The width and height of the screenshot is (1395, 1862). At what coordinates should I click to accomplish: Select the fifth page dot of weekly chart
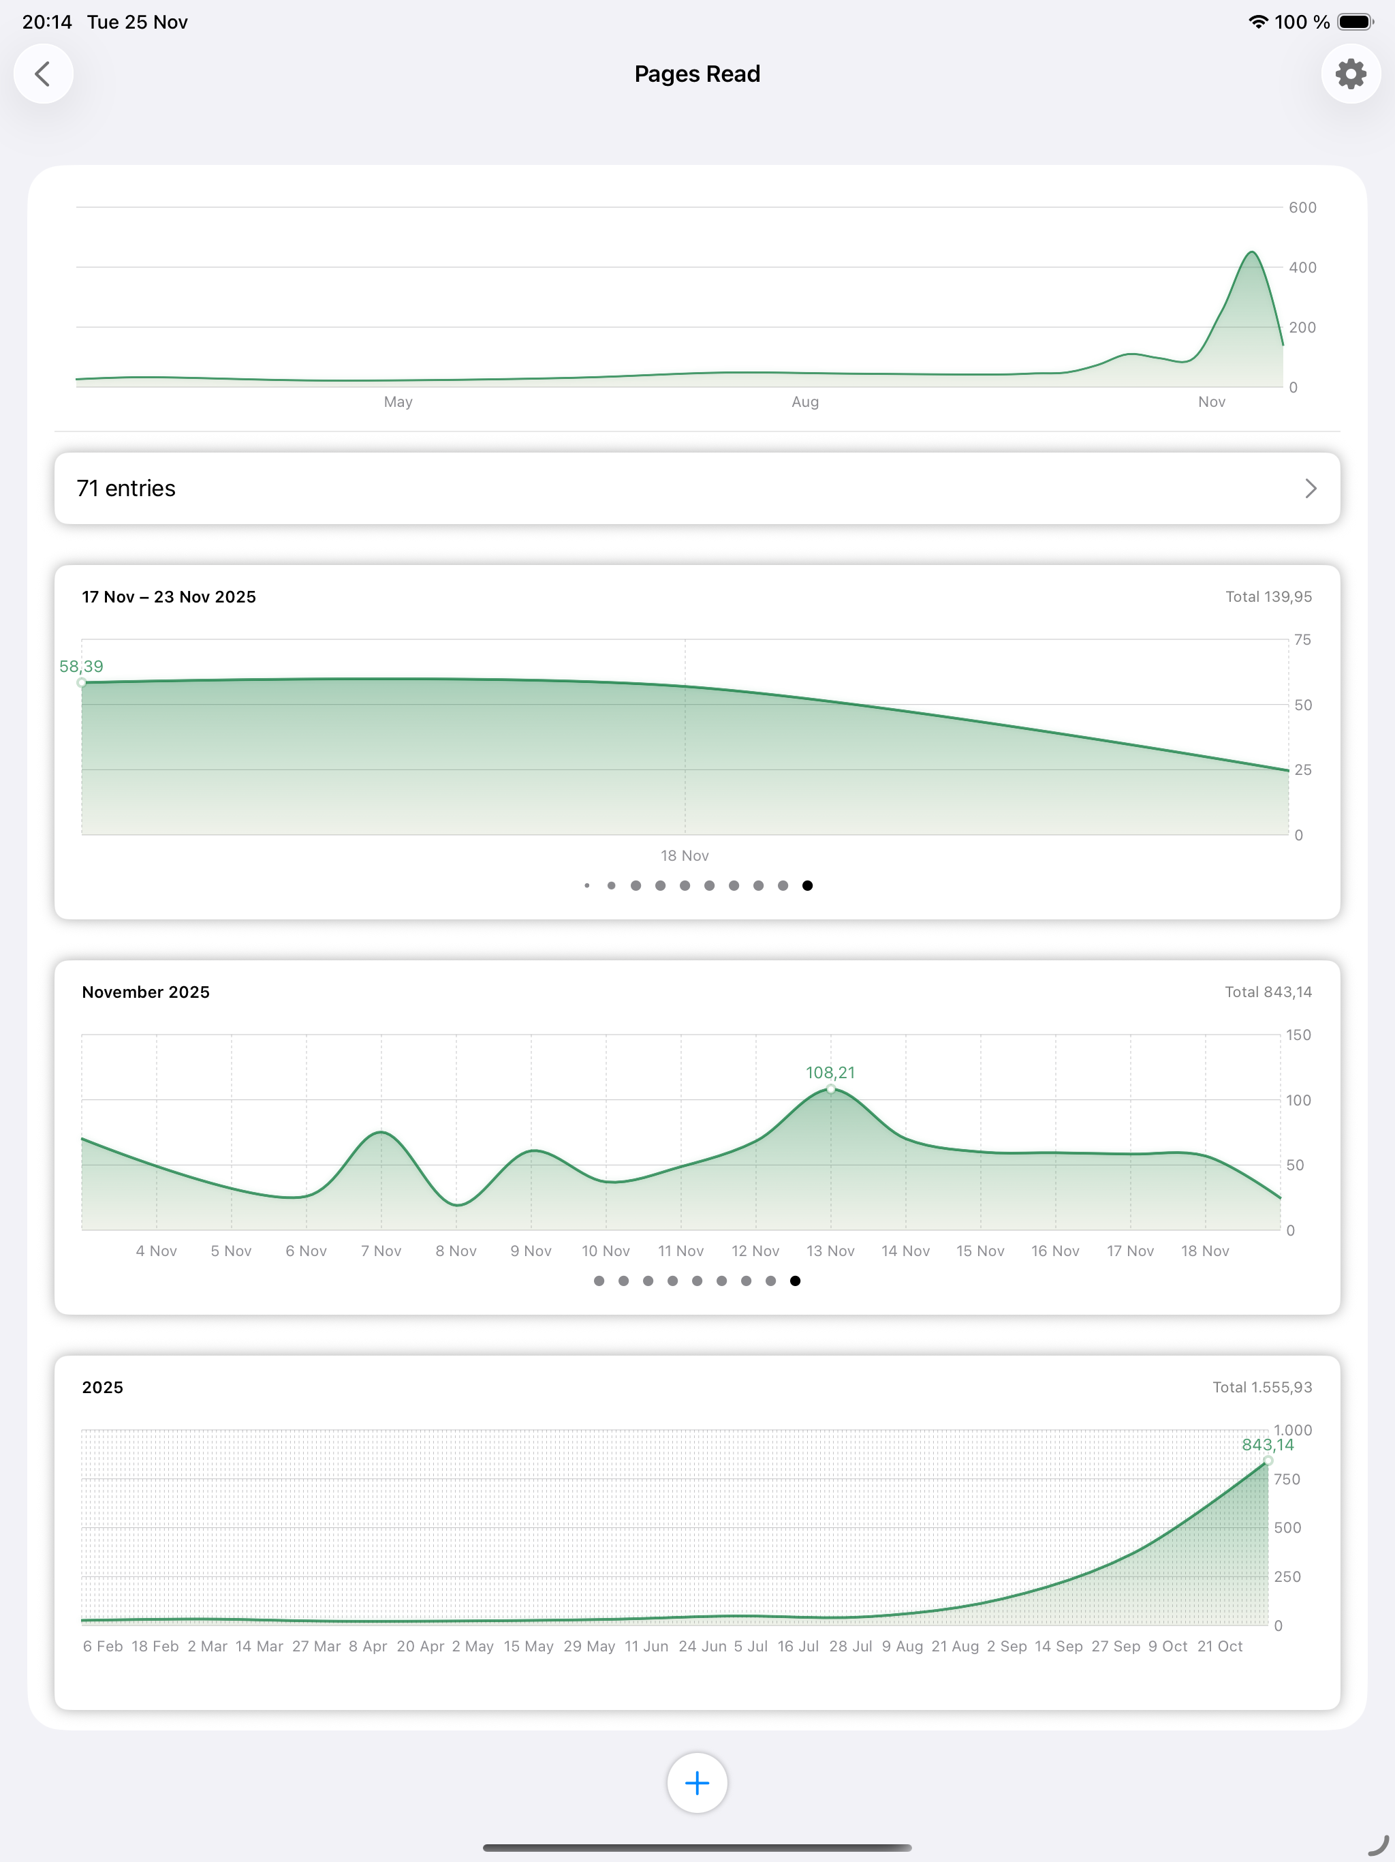[685, 885]
